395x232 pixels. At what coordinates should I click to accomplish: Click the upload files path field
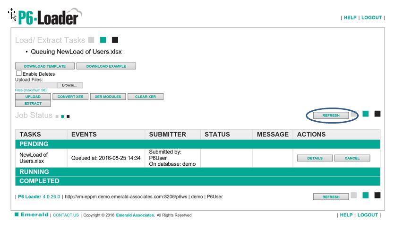36,85
